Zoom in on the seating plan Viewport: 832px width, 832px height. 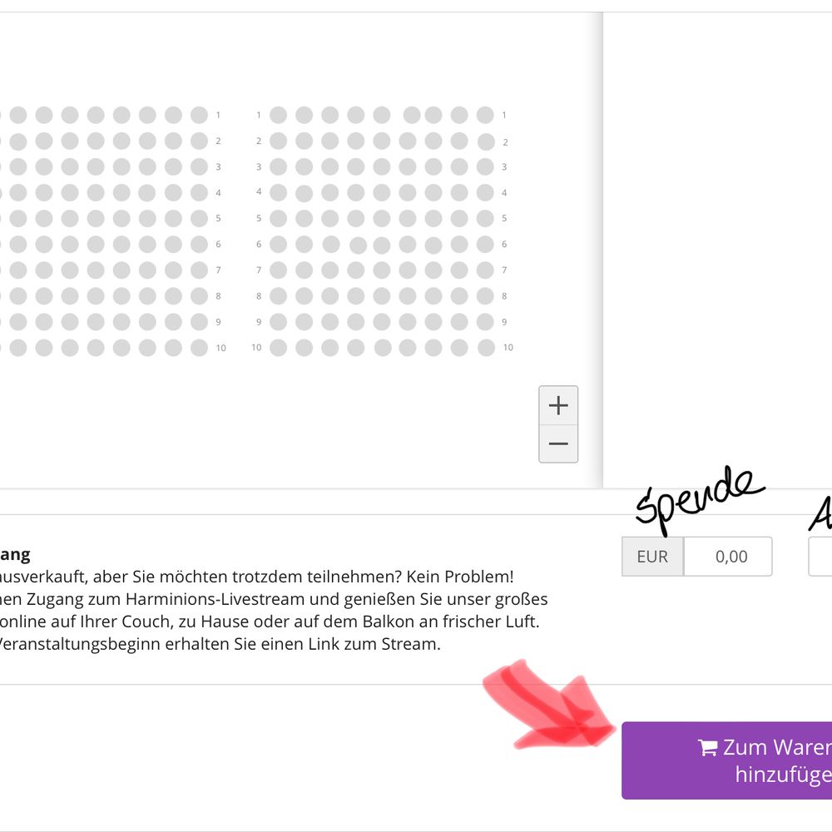click(x=558, y=405)
